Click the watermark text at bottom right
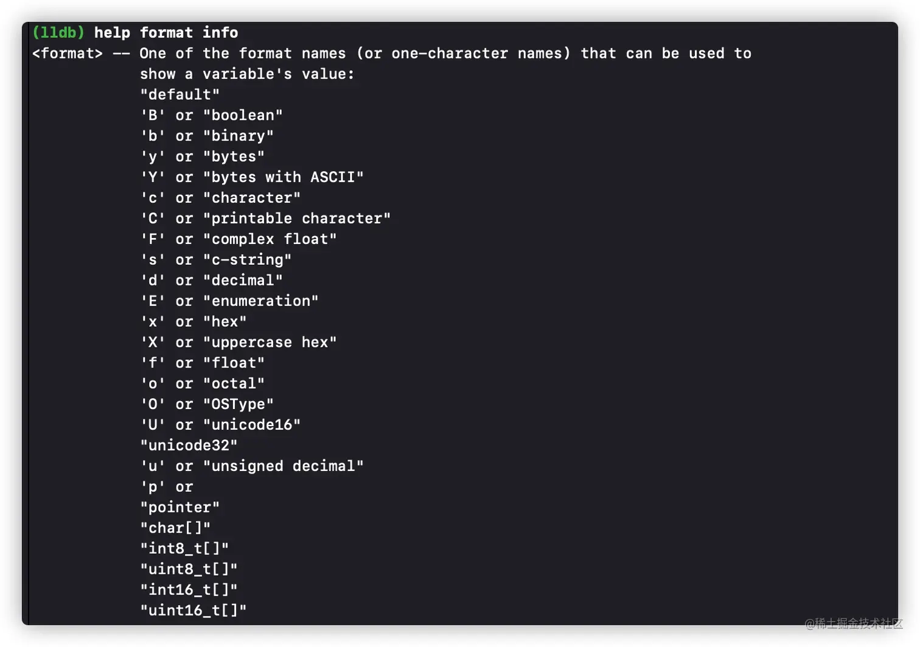920x647 pixels. pos(853,623)
